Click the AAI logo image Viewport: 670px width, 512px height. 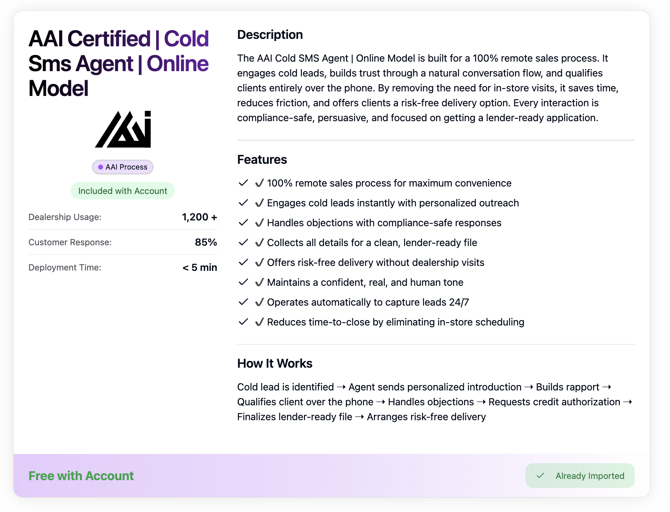click(123, 129)
